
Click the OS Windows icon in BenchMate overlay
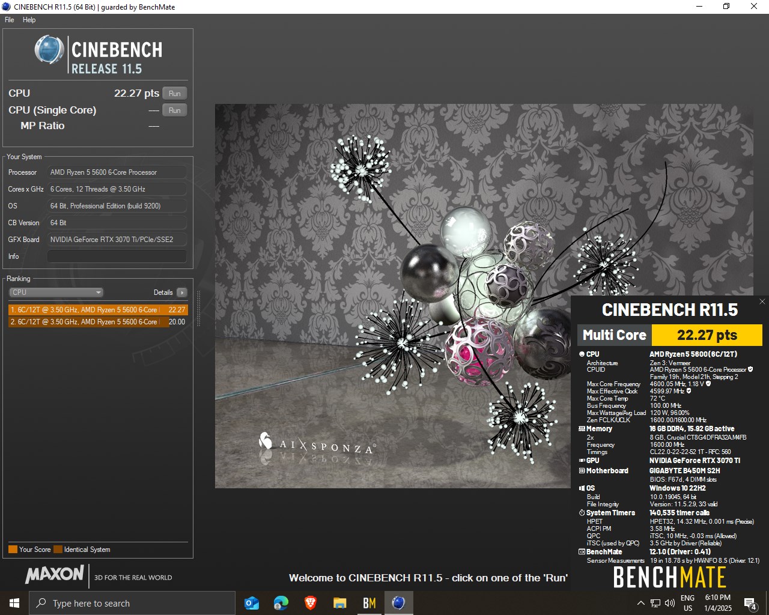point(582,488)
